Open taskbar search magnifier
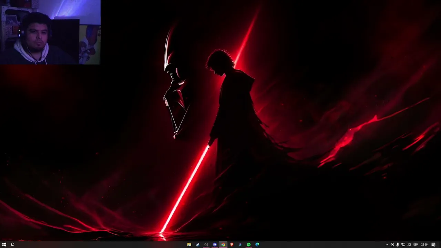441x248 pixels. pyautogui.click(x=12, y=245)
